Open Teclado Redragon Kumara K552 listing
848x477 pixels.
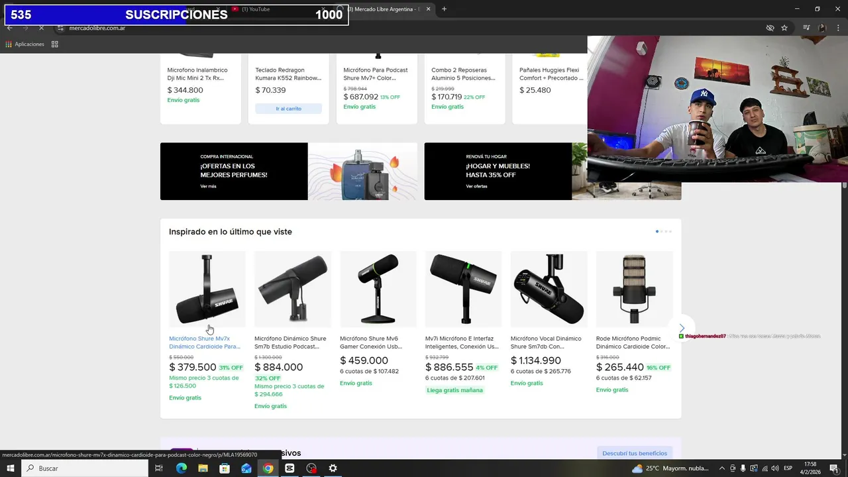[x=288, y=74]
